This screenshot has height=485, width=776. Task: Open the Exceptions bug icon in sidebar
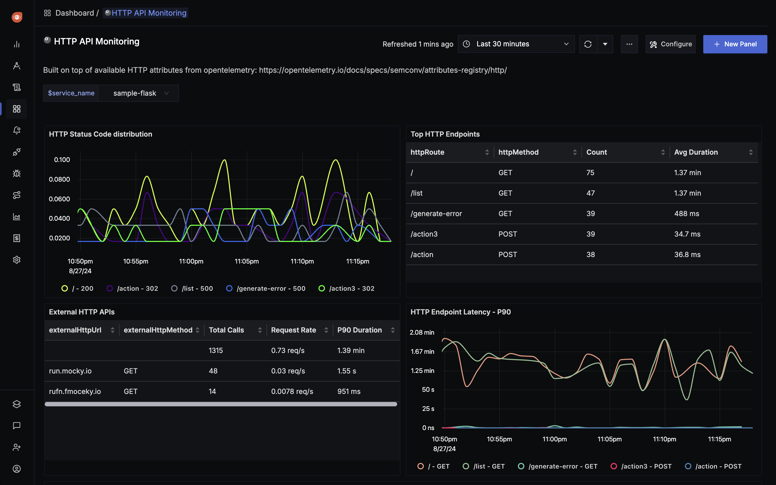(17, 174)
